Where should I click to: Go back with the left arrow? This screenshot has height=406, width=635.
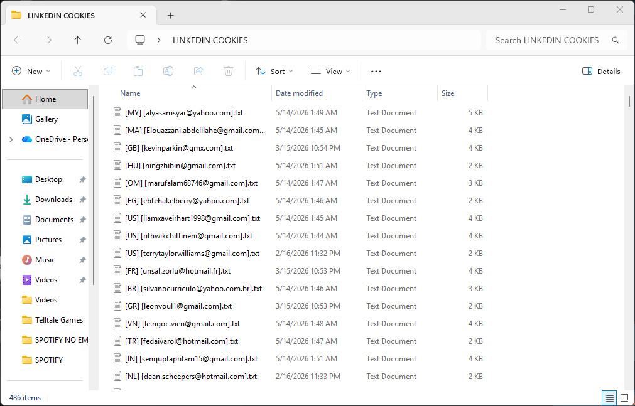pos(18,40)
